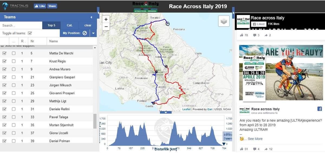Image resolution: width=325 pixels, height=153 pixels.
Task: Open the Esri attribution link
Action: click(x=210, y=109)
